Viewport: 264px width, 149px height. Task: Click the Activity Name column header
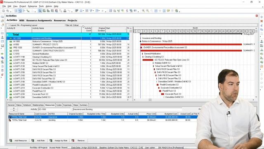(57, 29)
